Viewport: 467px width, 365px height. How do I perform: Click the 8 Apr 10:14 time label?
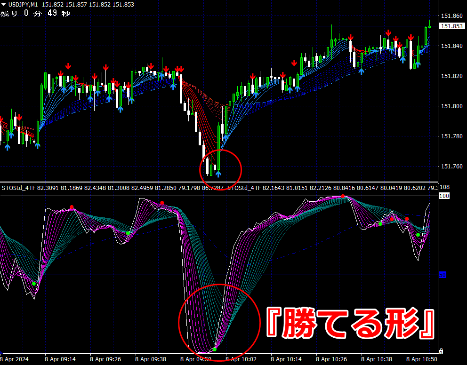tap(286, 359)
